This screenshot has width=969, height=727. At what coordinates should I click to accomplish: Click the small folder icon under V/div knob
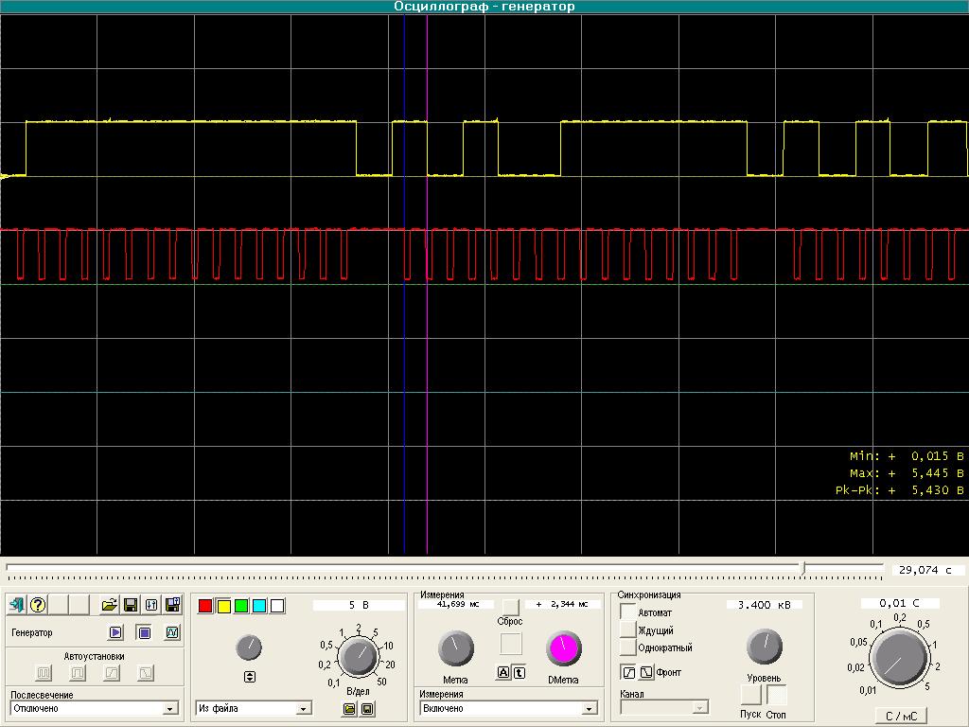pos(349,708)
